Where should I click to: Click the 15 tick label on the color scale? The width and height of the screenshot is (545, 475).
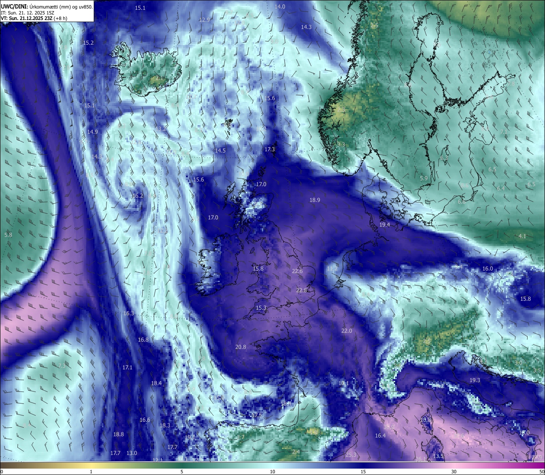pyautogui.click(x=363, y=472)
